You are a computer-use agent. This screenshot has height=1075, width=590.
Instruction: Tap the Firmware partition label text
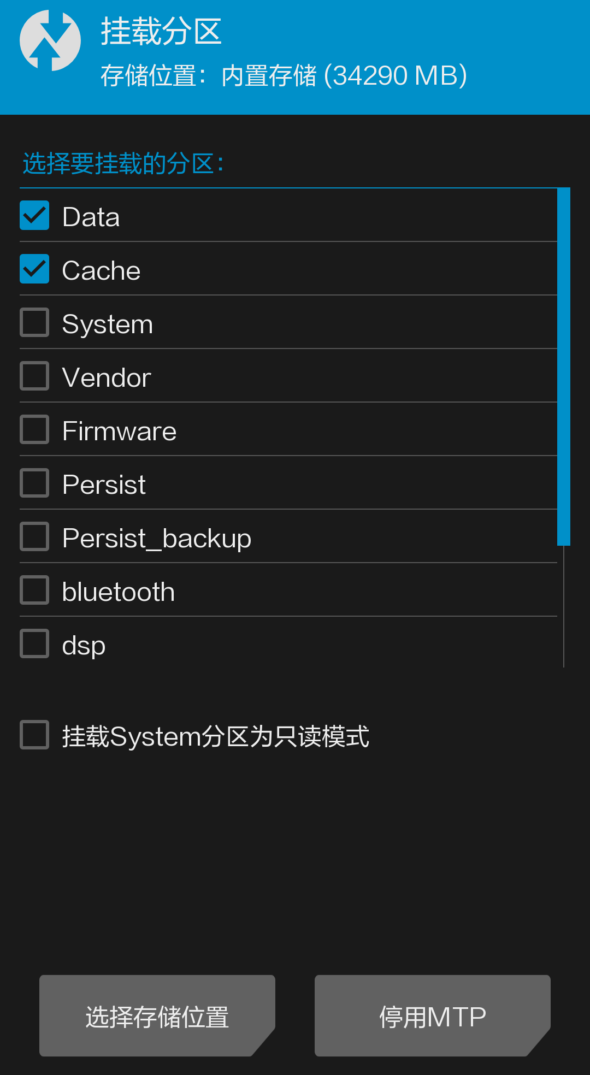[119, 431]
